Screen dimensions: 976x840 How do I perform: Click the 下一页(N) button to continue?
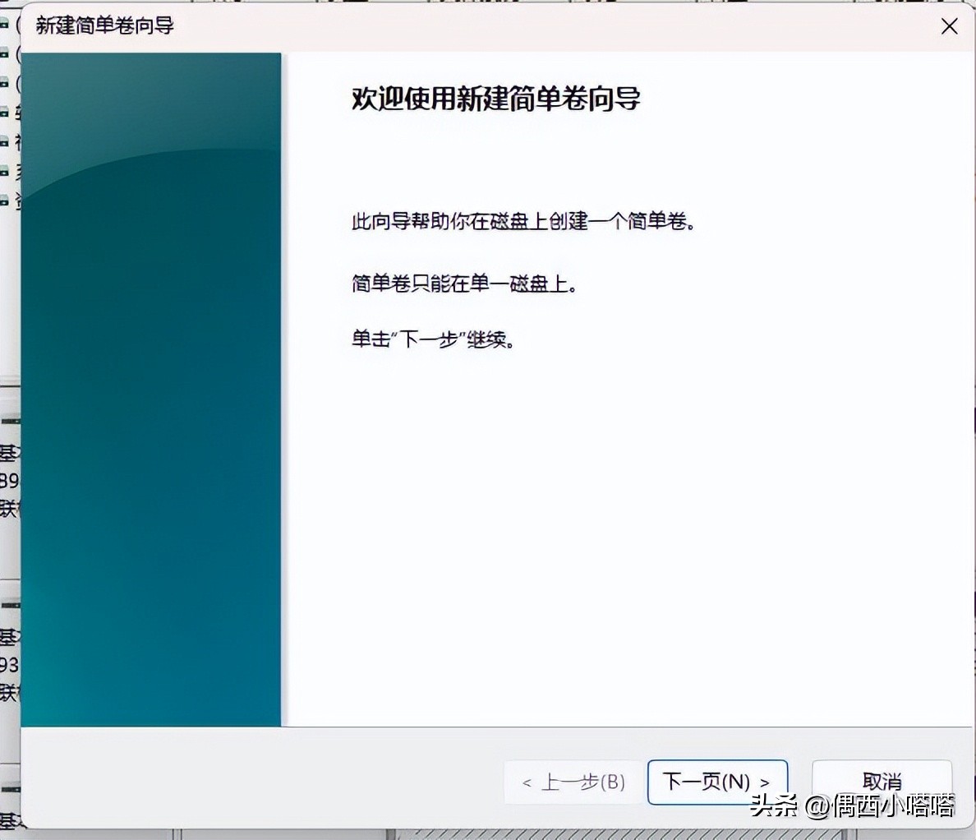click(x=716, y=782)
